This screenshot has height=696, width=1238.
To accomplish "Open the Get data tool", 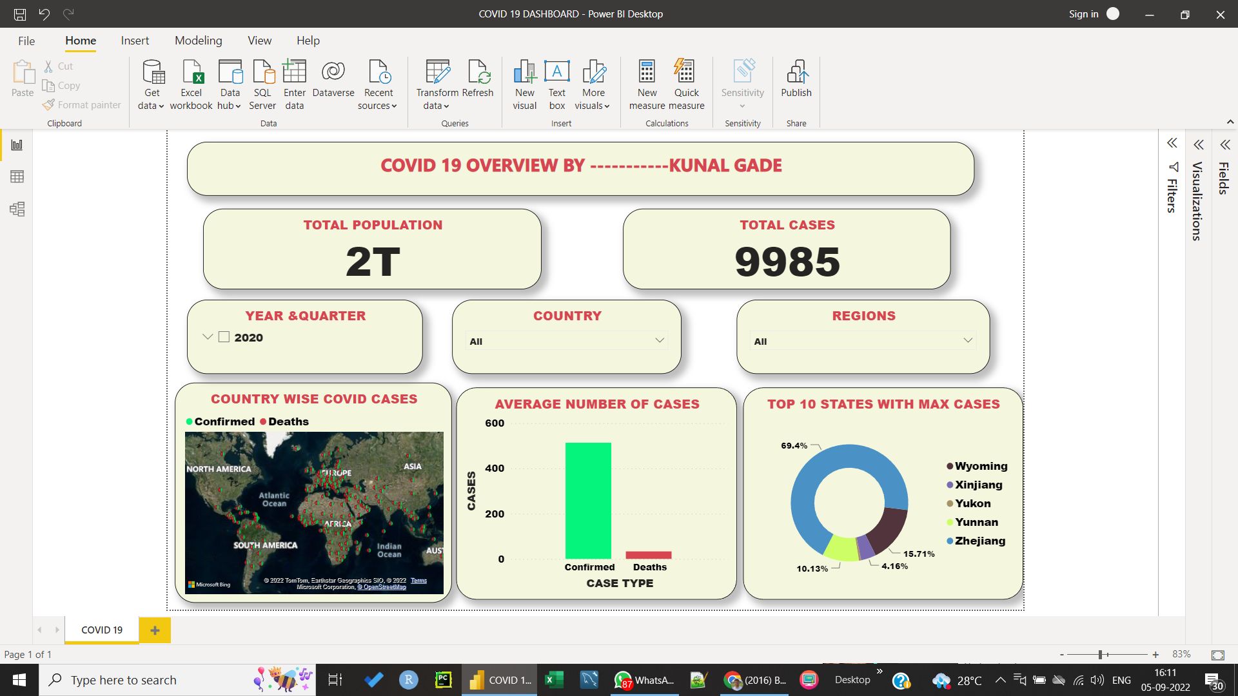I will click(x=151, y=84).
